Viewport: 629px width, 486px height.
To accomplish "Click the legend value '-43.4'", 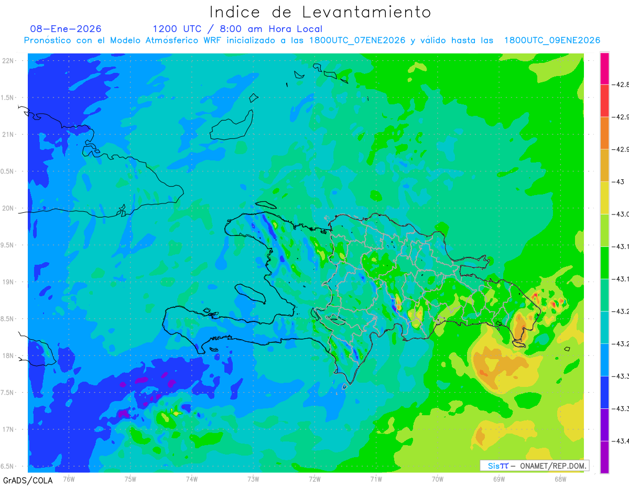I will click(x=621, y=441).
